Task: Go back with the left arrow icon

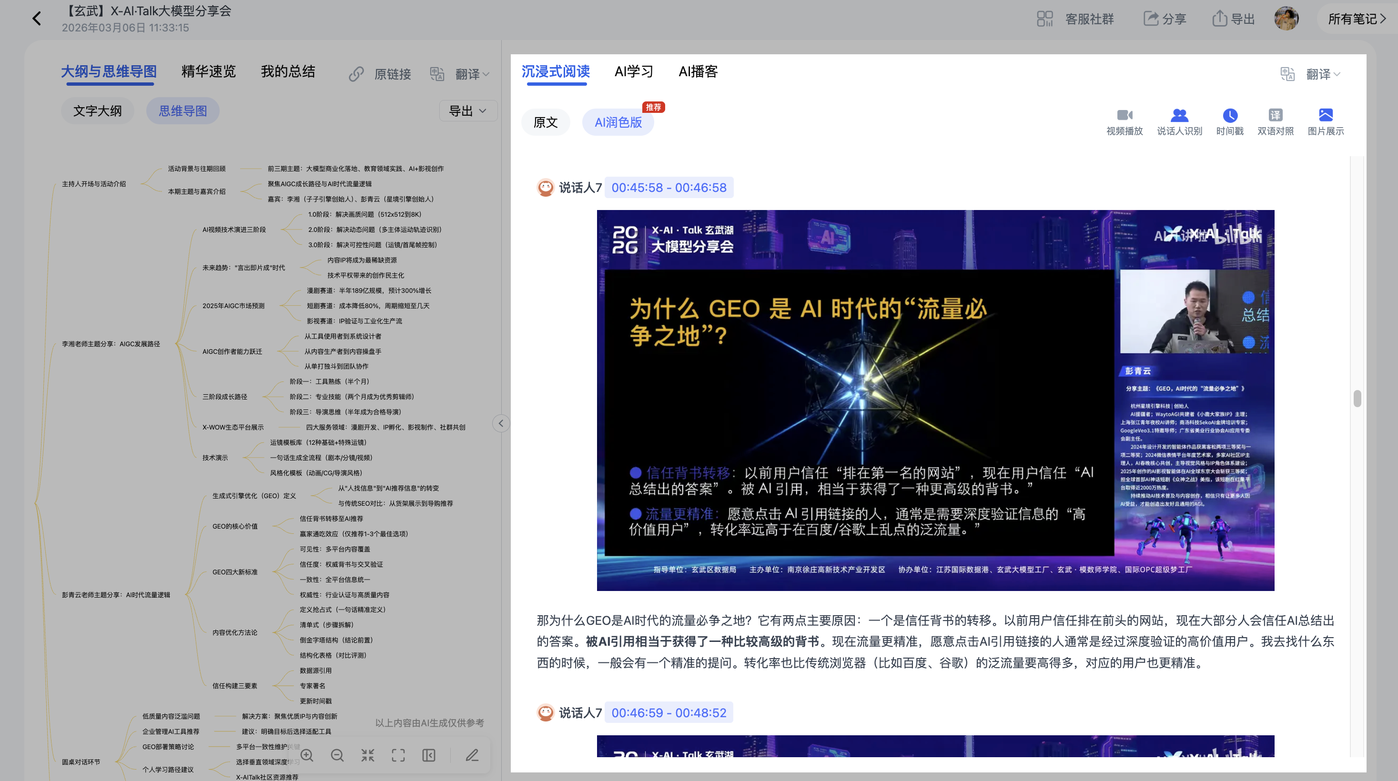Action: pyautogui.click(x=36, y=19)
